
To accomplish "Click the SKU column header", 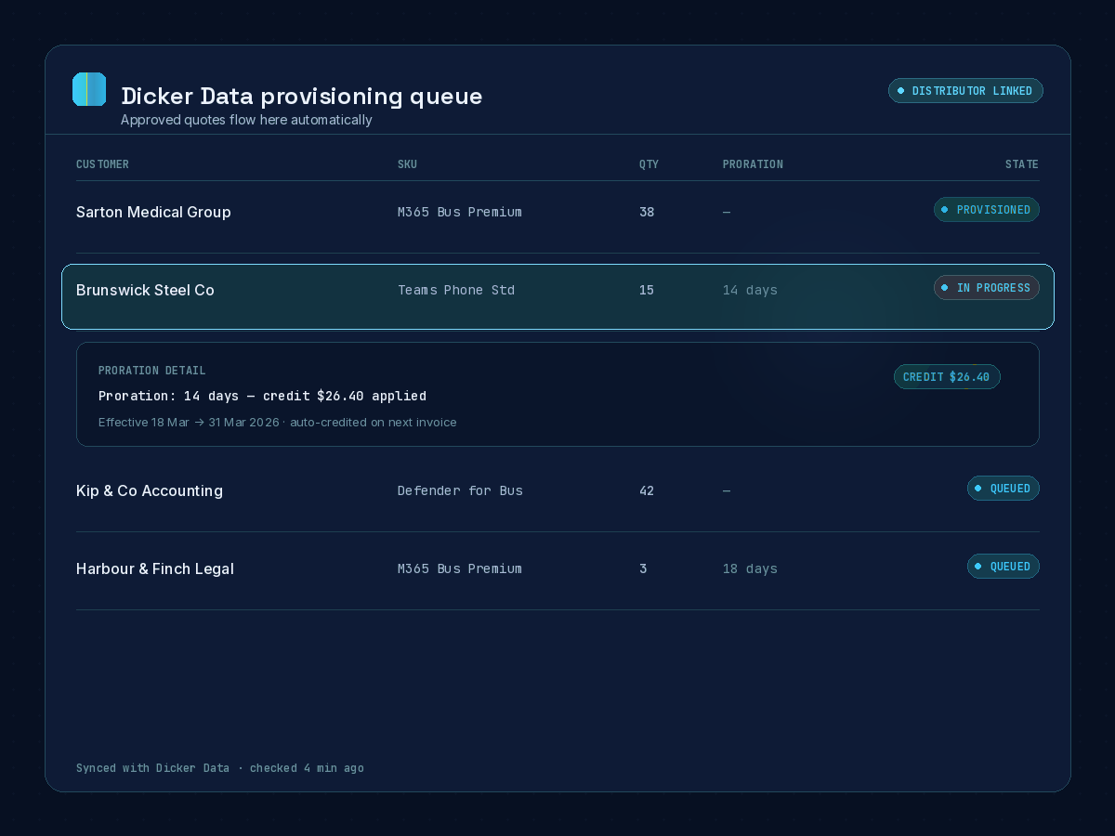I will coord(407,164).
